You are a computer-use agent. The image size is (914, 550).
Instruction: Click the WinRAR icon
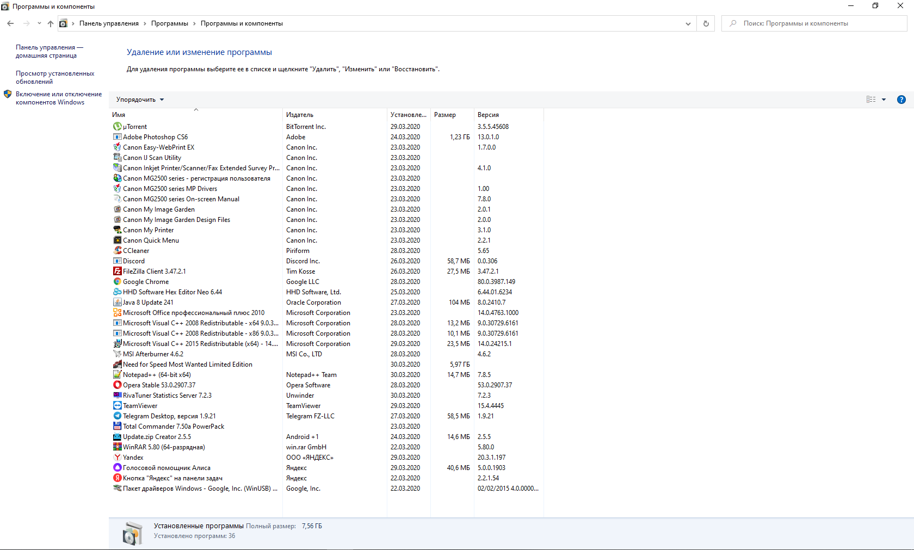117,447
